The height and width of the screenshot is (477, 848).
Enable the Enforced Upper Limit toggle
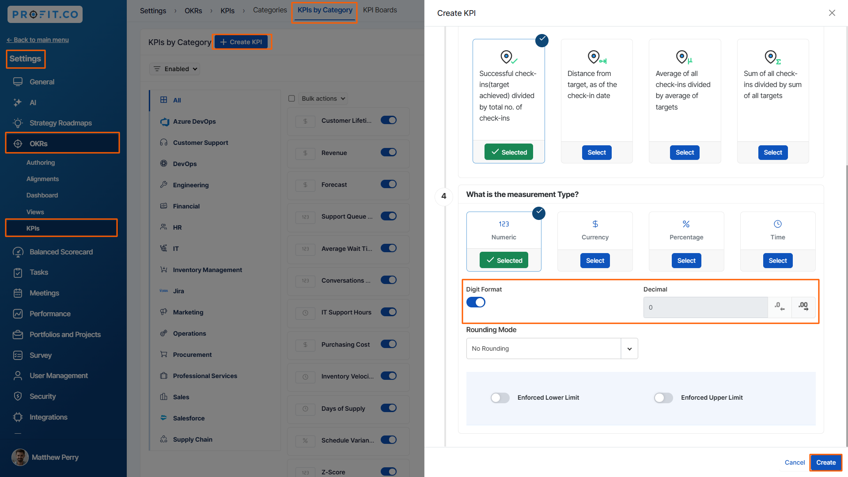point(663,397)
